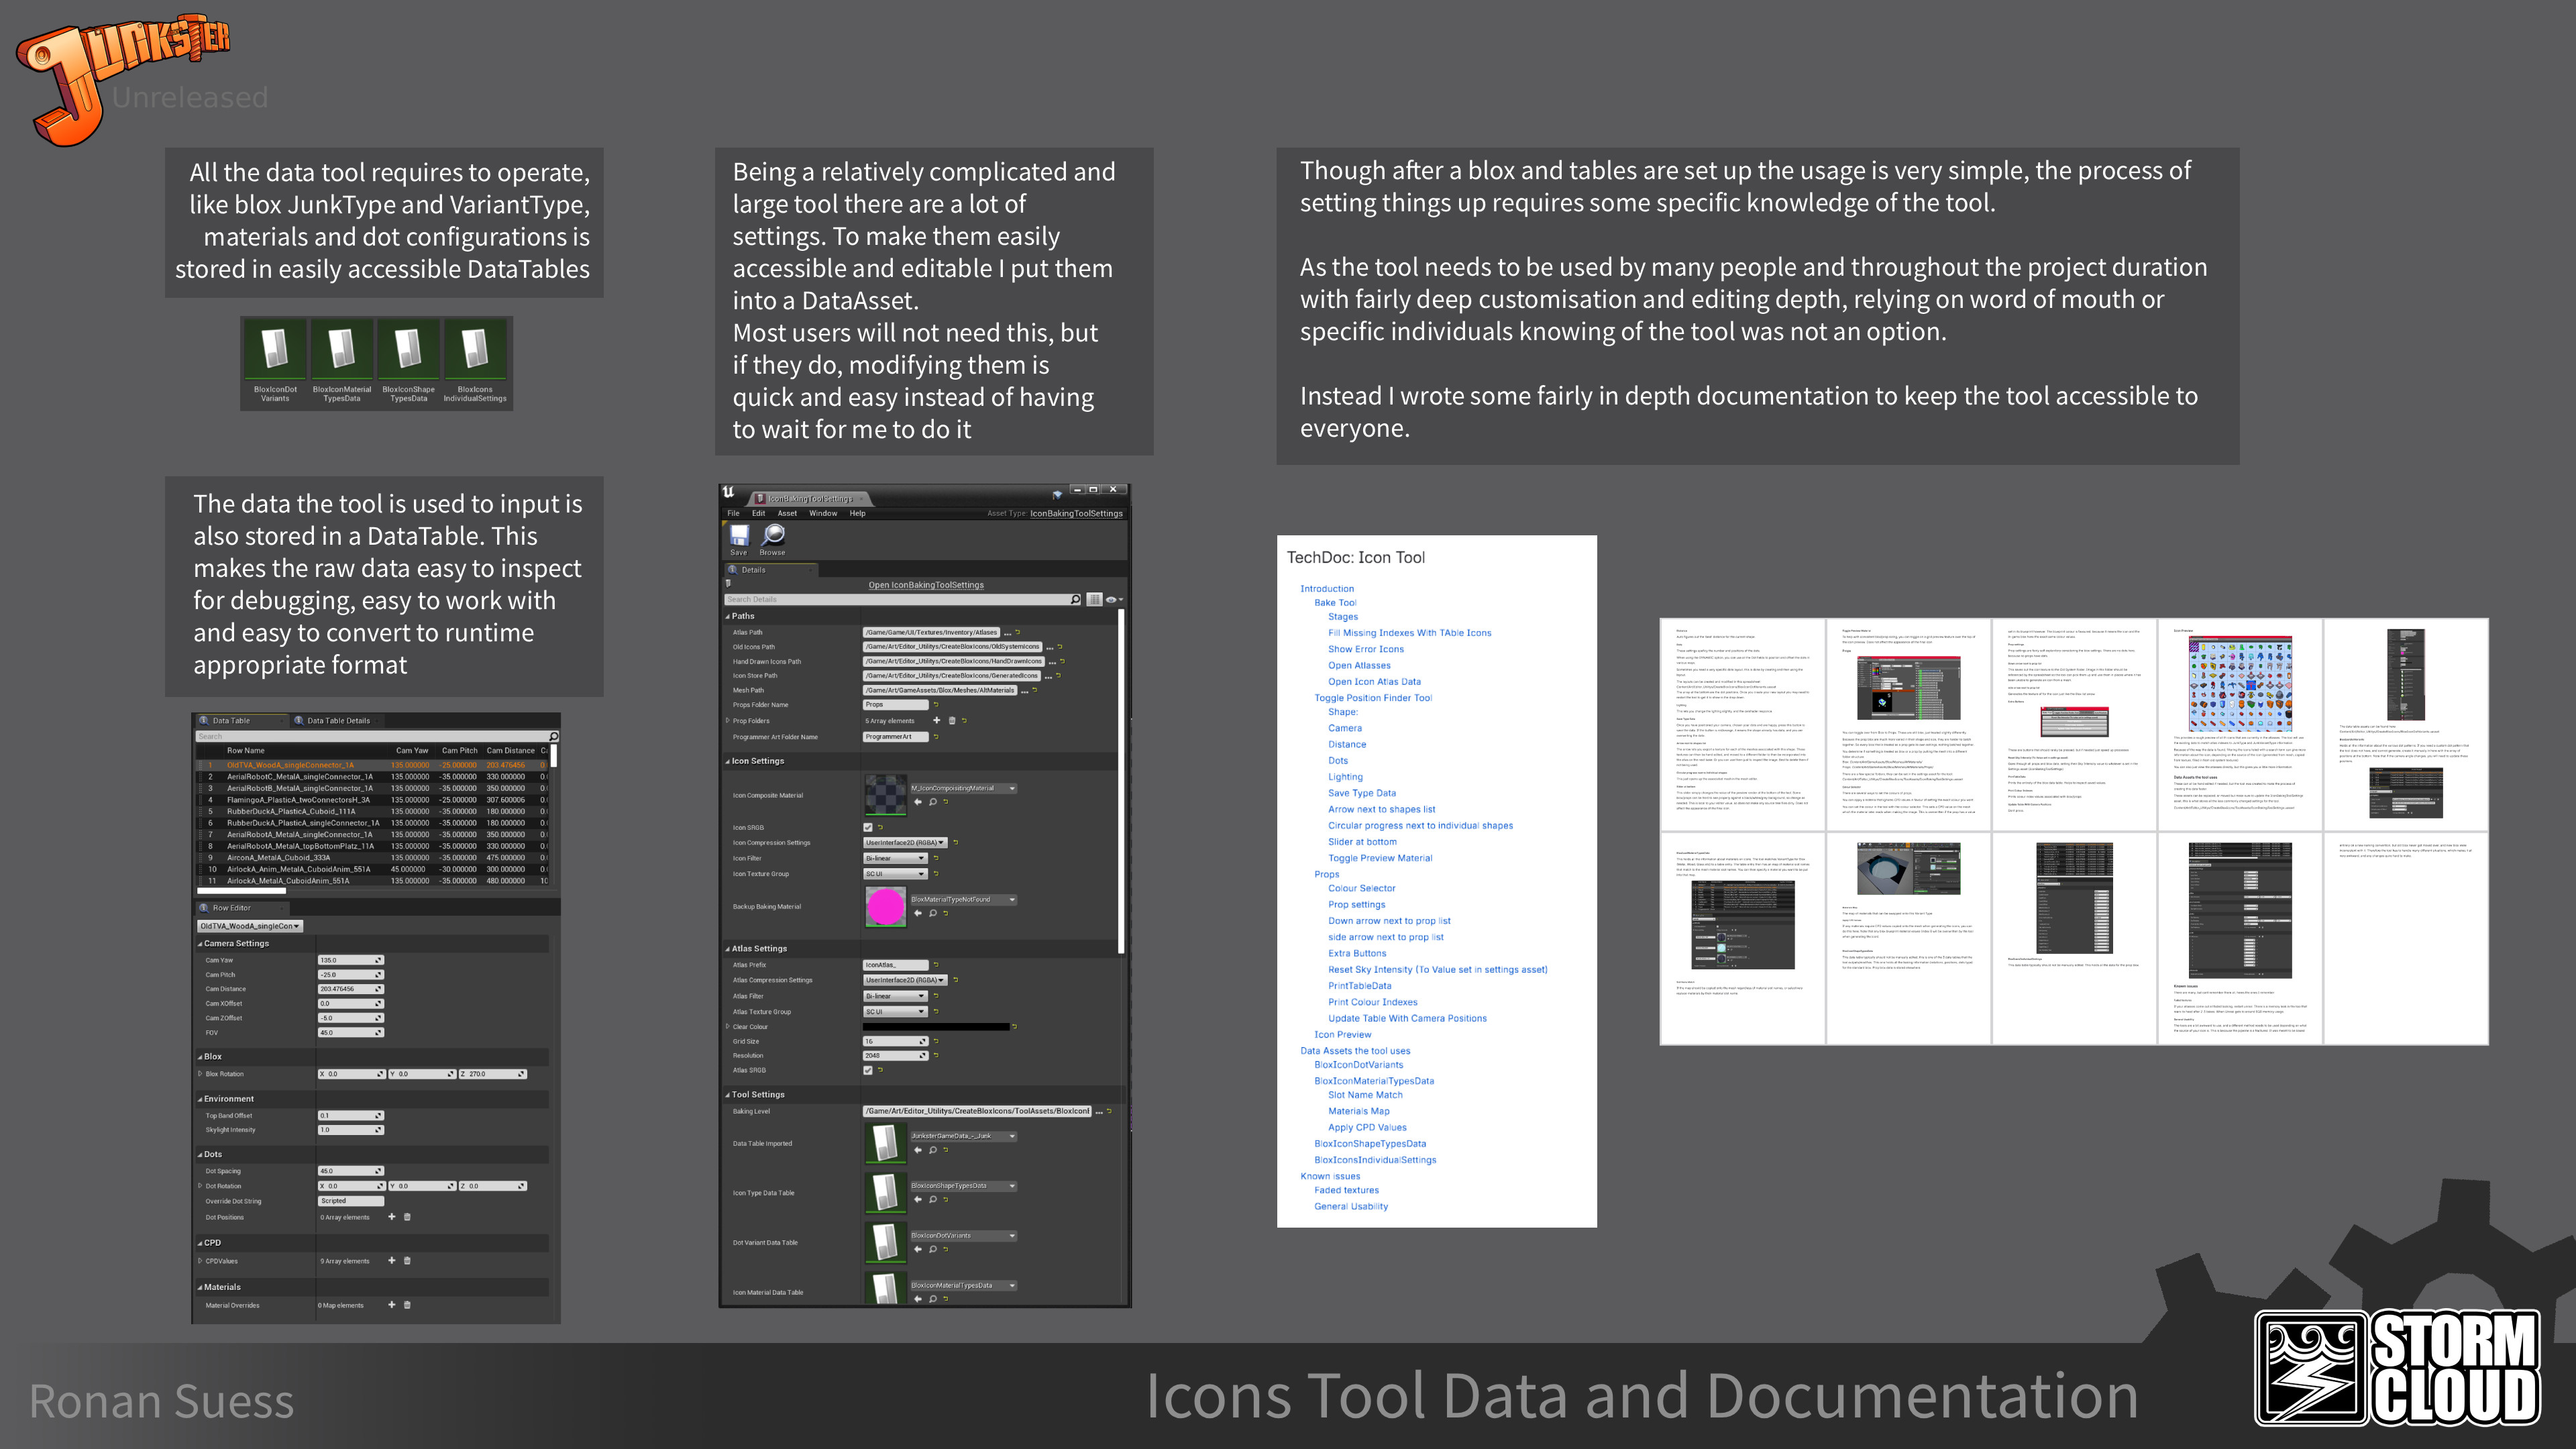This screenshot has width=2576, height=1449.
Task: Toggle the Icon SRGB checkbox
Action: coord(868,828)
